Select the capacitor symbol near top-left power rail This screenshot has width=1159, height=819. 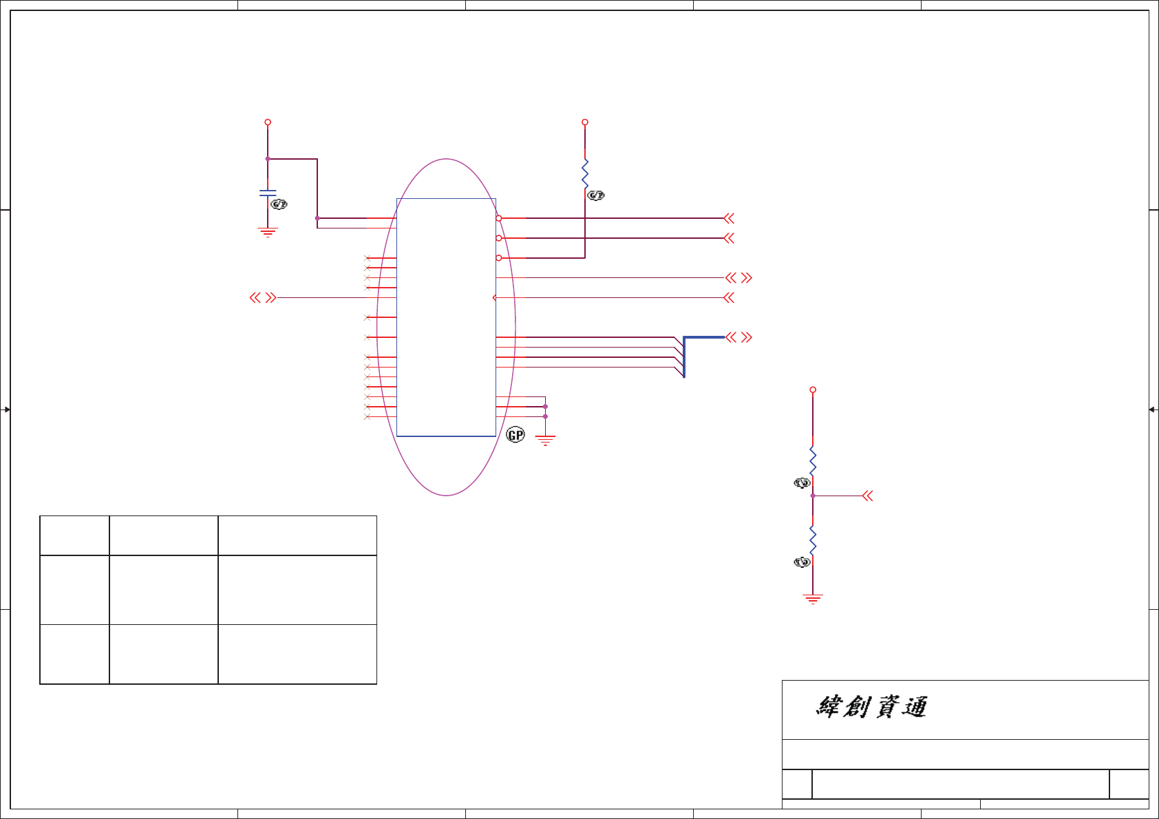pyautogui.click(x=268, y=193)
